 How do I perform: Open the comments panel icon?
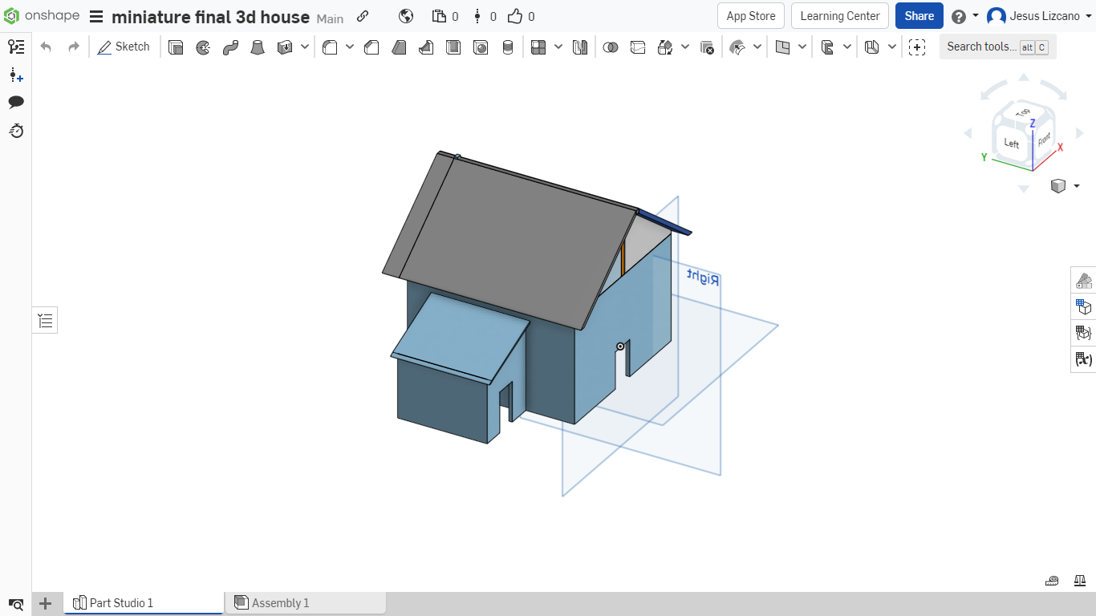pyautogui.click(x=16, y=102)
